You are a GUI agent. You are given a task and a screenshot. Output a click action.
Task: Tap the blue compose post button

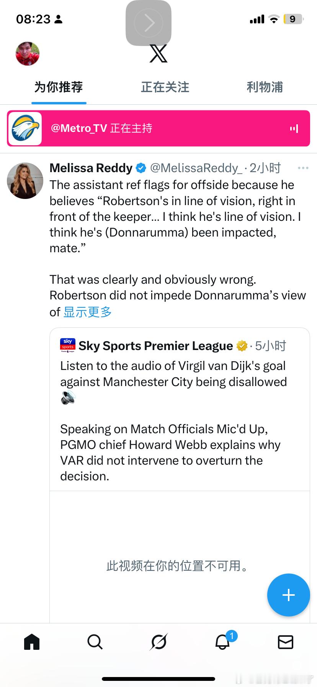pyautogui.click(x=288, y=595)
